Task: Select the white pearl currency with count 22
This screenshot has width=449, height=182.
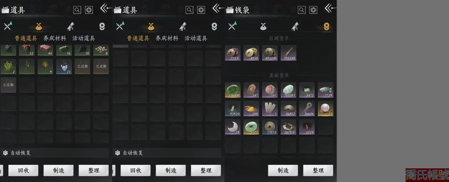Action: click(x=326, y=109)
